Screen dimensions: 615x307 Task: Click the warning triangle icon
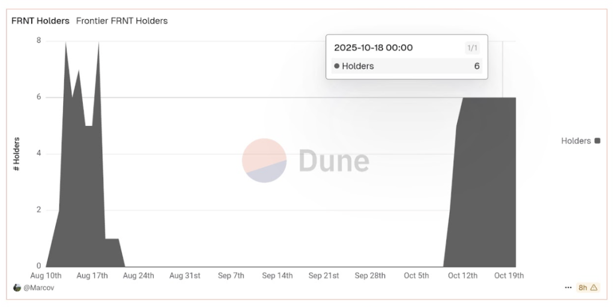pyautogui.click(x=594, y=288)
